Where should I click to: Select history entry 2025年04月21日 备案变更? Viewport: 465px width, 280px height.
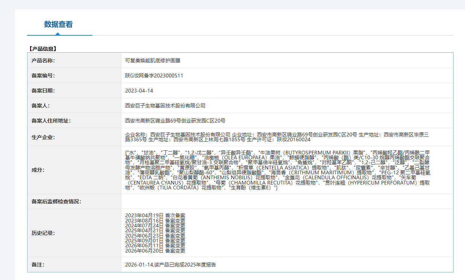coord(155,230)
